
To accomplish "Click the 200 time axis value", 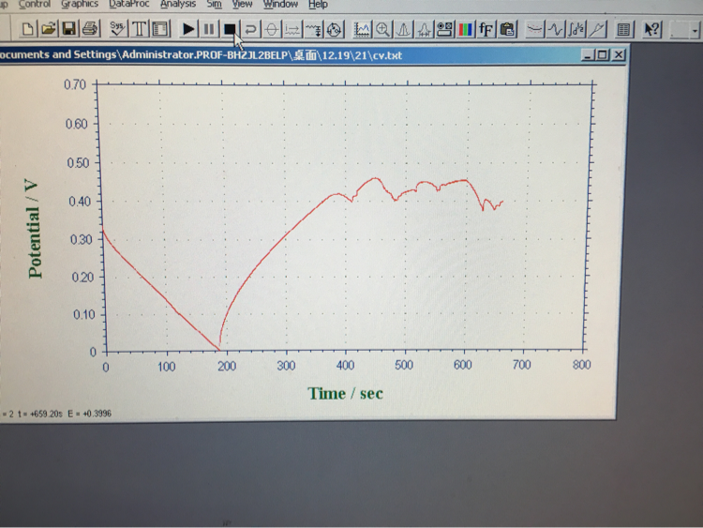I will (227, 366).
